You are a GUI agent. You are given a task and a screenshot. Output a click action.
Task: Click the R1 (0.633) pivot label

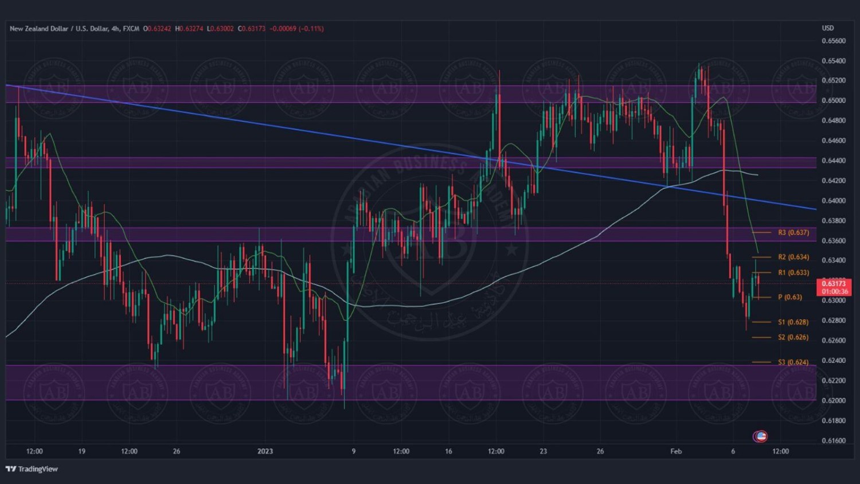click(793, 273)
